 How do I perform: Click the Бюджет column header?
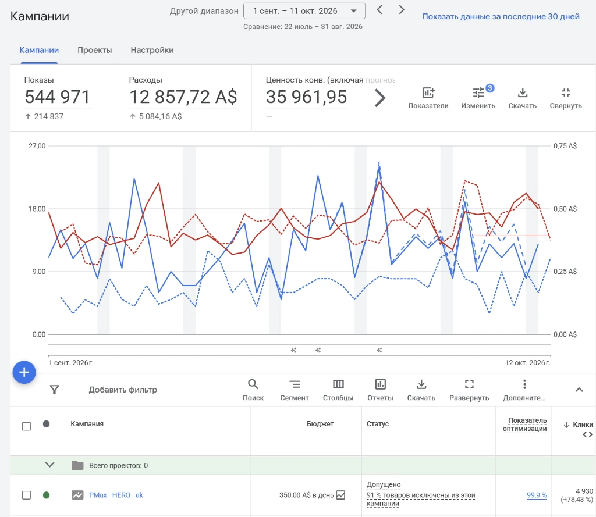coord(320,424)
